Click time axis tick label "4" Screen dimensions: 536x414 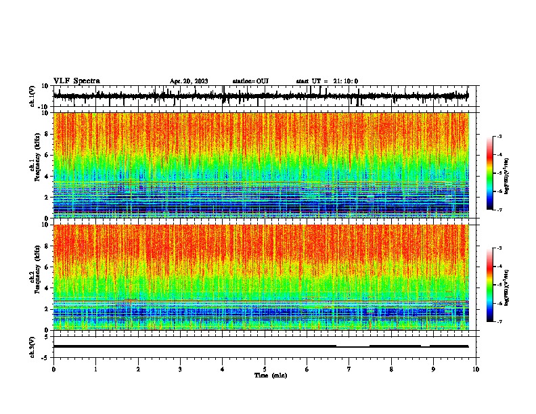click(x=222, y=369)
